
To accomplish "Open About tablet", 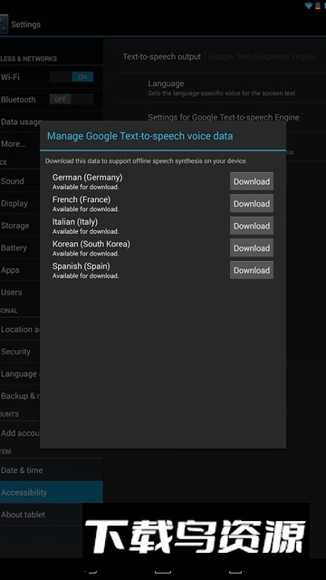I will (x=42, y=515).
